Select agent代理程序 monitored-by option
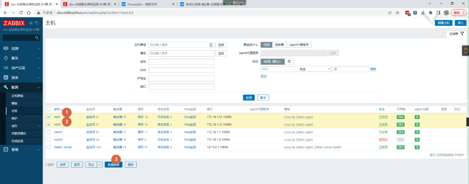469x184 pixels. click(x=299, y=45)
